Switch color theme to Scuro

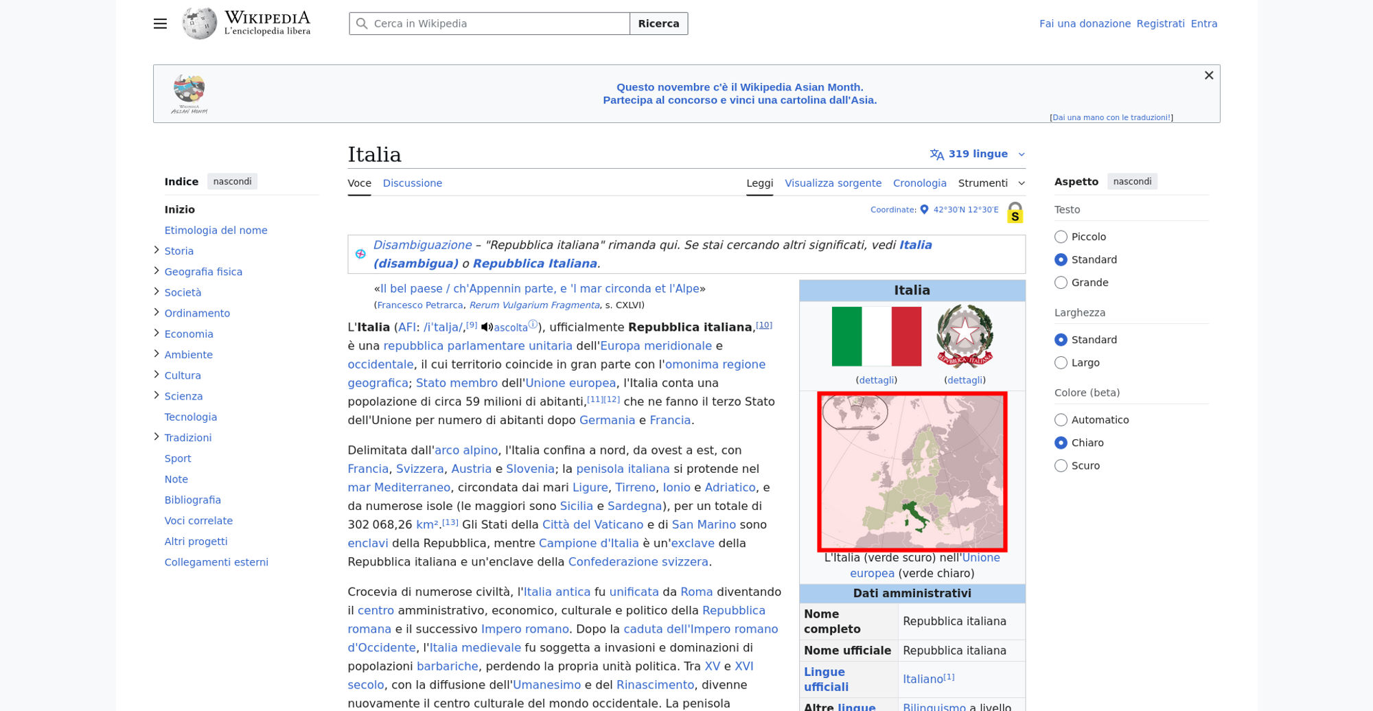1061,465
